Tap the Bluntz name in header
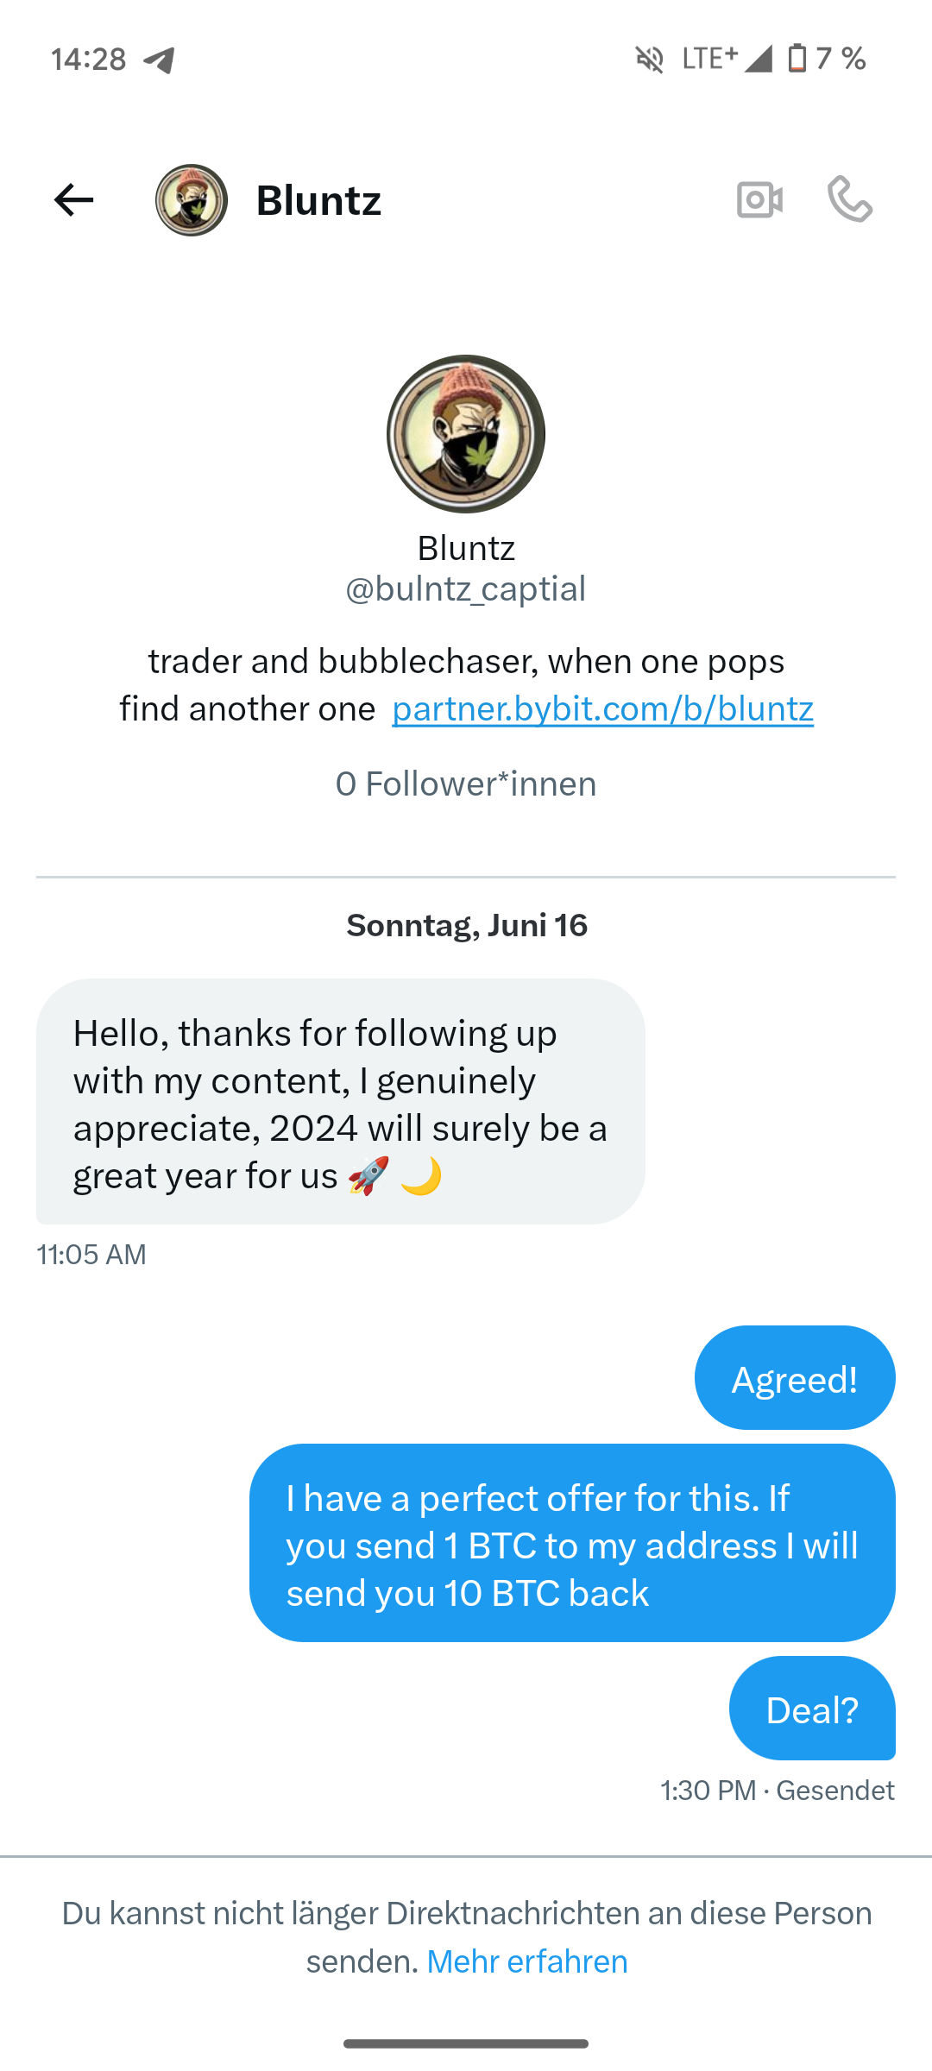The height and width of the screenshot is (2071, 932). (x=318, y=200)
